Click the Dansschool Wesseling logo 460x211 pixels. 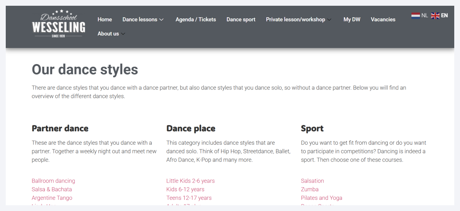[x=59, y=24]
